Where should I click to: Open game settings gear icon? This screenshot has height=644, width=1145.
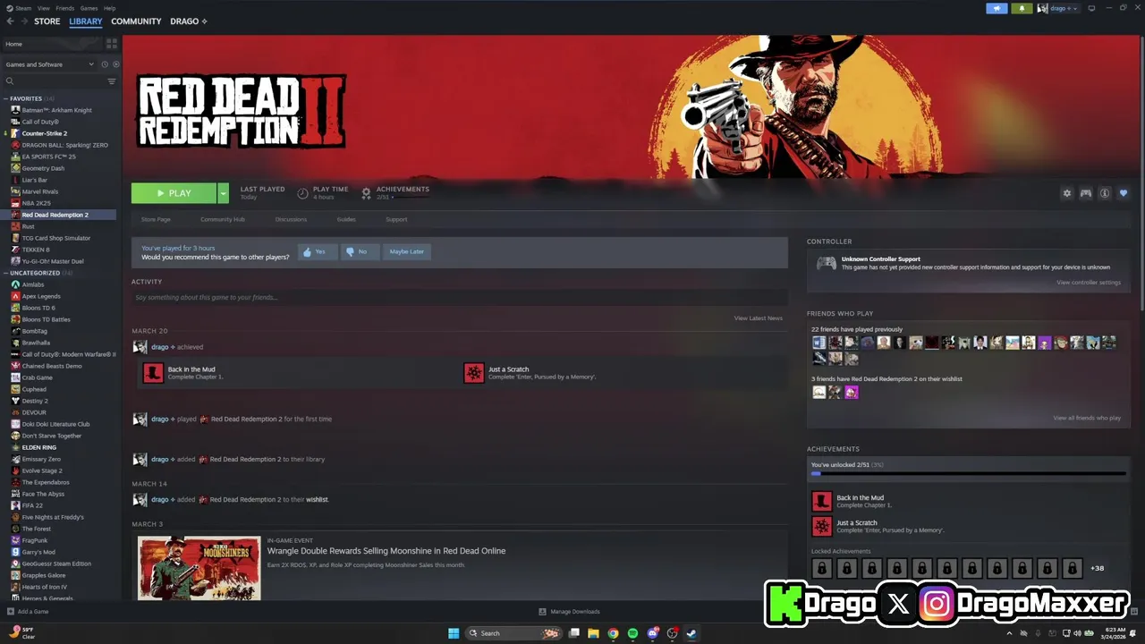pos(1066,193)
